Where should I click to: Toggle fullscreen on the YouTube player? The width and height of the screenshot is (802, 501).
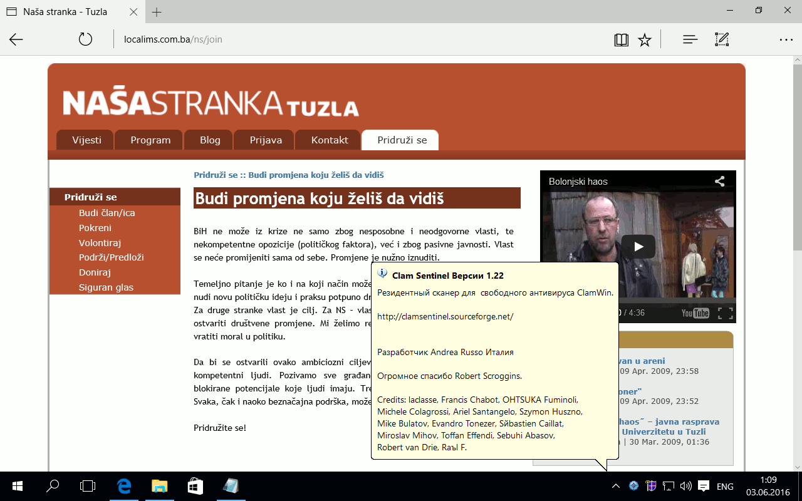click(x=725, y=313)
